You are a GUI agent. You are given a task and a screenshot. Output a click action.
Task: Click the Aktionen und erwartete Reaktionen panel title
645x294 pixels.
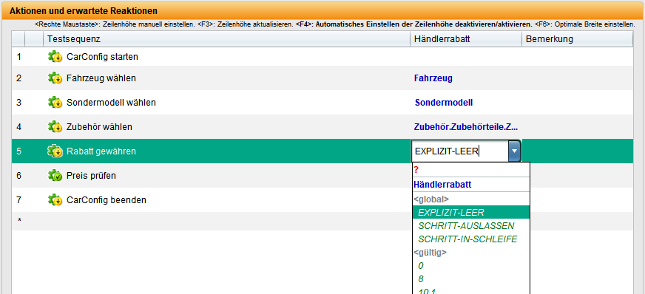[x=84, y=11]
